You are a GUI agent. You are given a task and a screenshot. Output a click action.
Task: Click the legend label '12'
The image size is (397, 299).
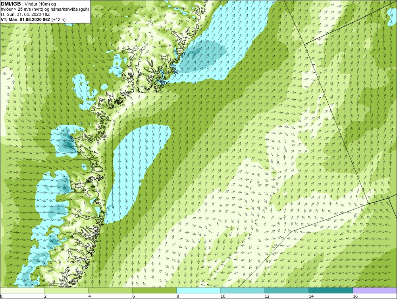point(267,296)
